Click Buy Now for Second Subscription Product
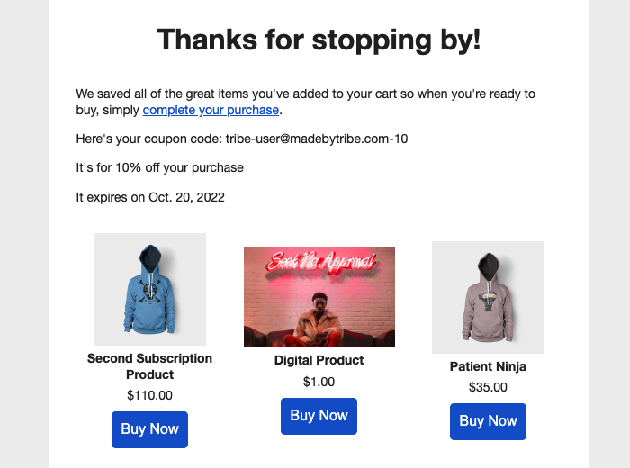This screenshot has width=630, height=468. (150, 429)
